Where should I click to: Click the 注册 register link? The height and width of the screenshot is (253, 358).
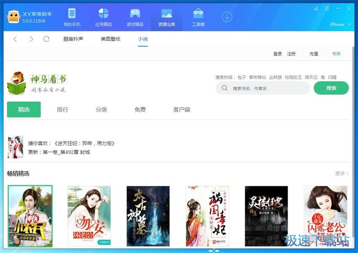click(x=291, y=54)
